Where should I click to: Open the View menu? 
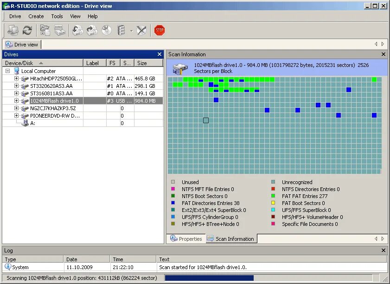tap(75, 16)
